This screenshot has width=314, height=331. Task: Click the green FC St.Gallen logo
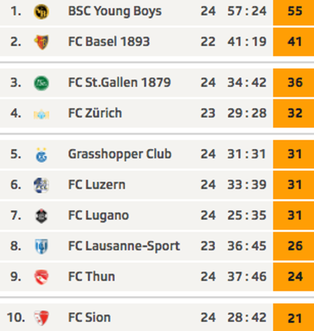pos(42,83)
